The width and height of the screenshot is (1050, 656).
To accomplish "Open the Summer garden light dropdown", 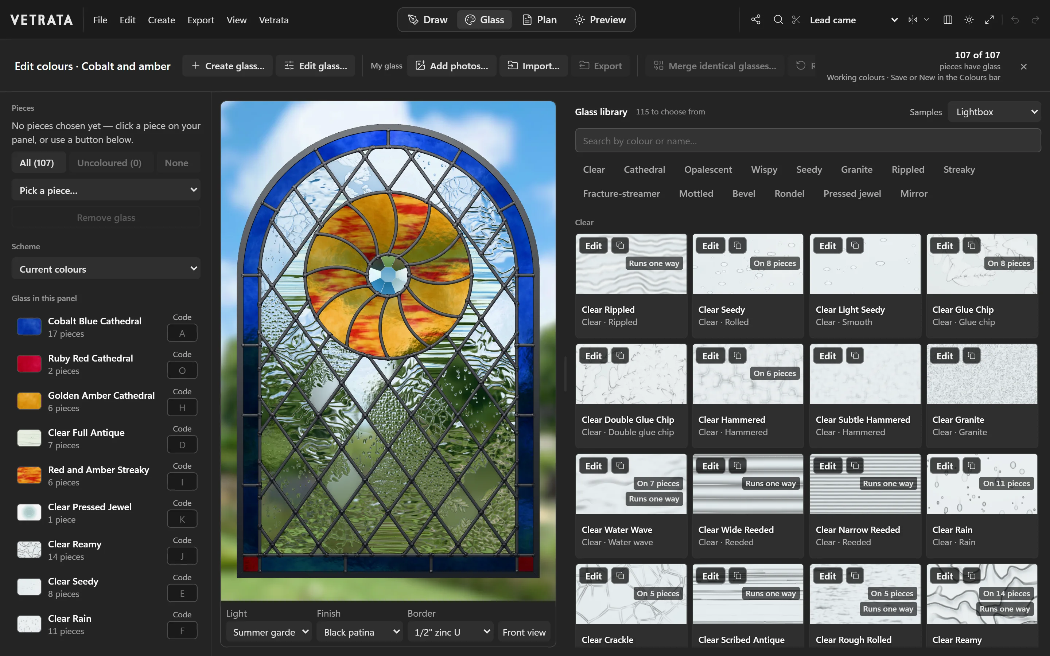I will pyautogui.click(x=269, y=632).
